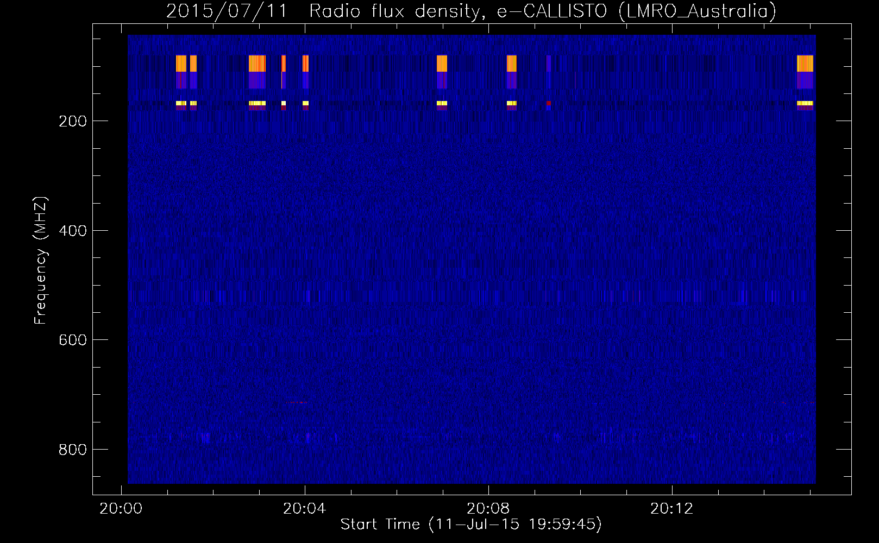Viewport: 879px width, 543px height.
Task: Click the plot title text 'Radio flux density, e-CALLISTO'
Action: [x=458, y=11]
